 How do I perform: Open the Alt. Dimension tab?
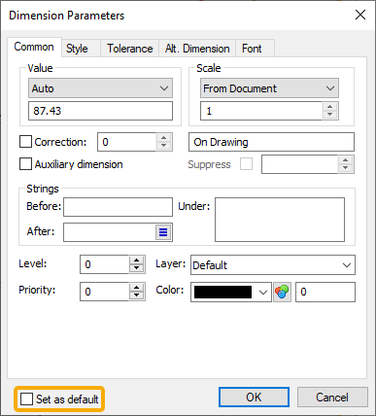coord(197,49)
